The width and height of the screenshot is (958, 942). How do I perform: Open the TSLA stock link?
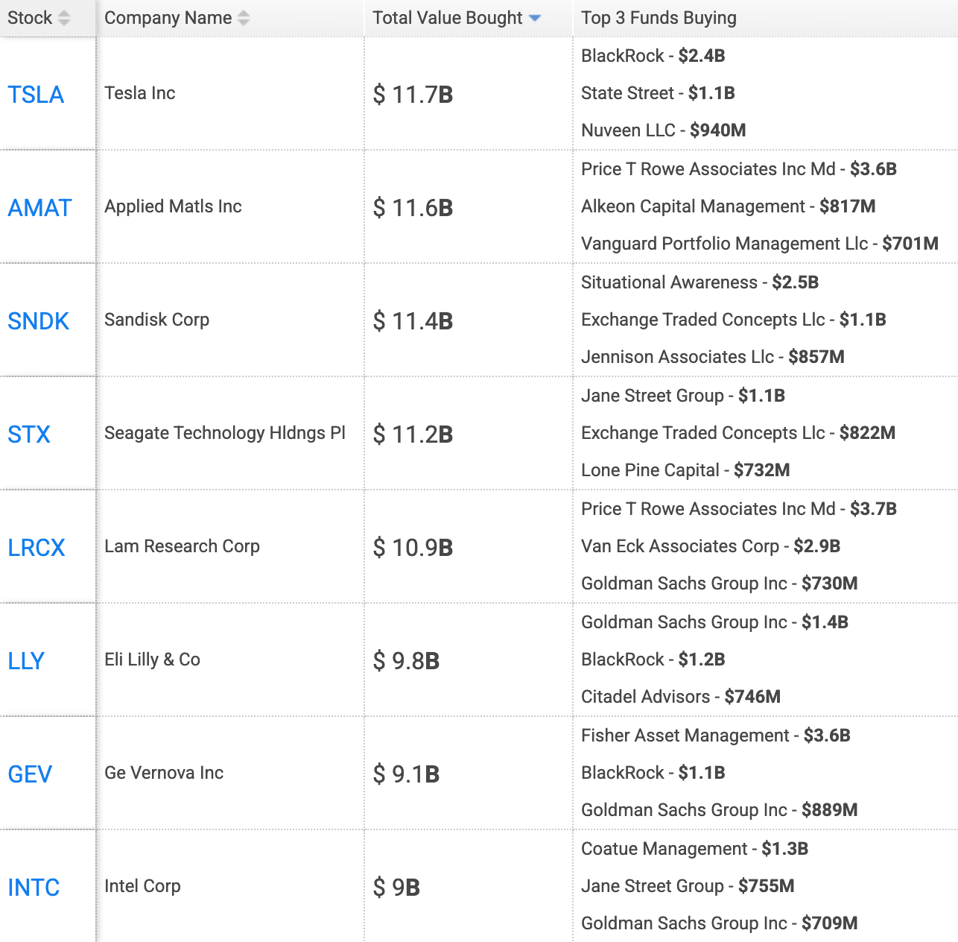tap(36, 95)
